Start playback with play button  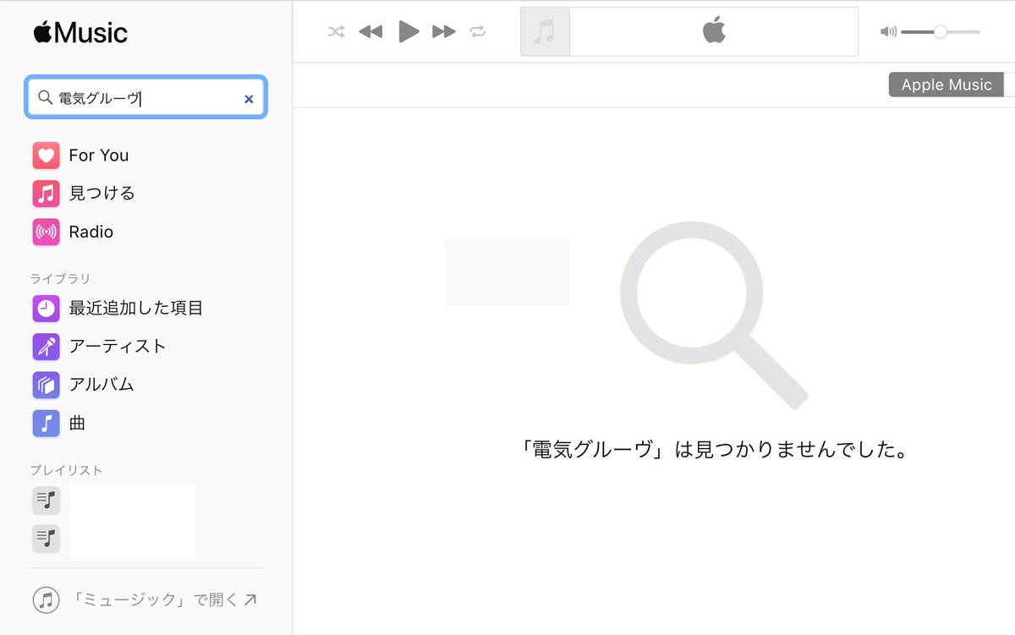tap(409, 32)
